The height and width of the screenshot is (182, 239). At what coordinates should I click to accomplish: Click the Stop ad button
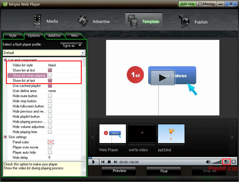click(x=209, y=171)
